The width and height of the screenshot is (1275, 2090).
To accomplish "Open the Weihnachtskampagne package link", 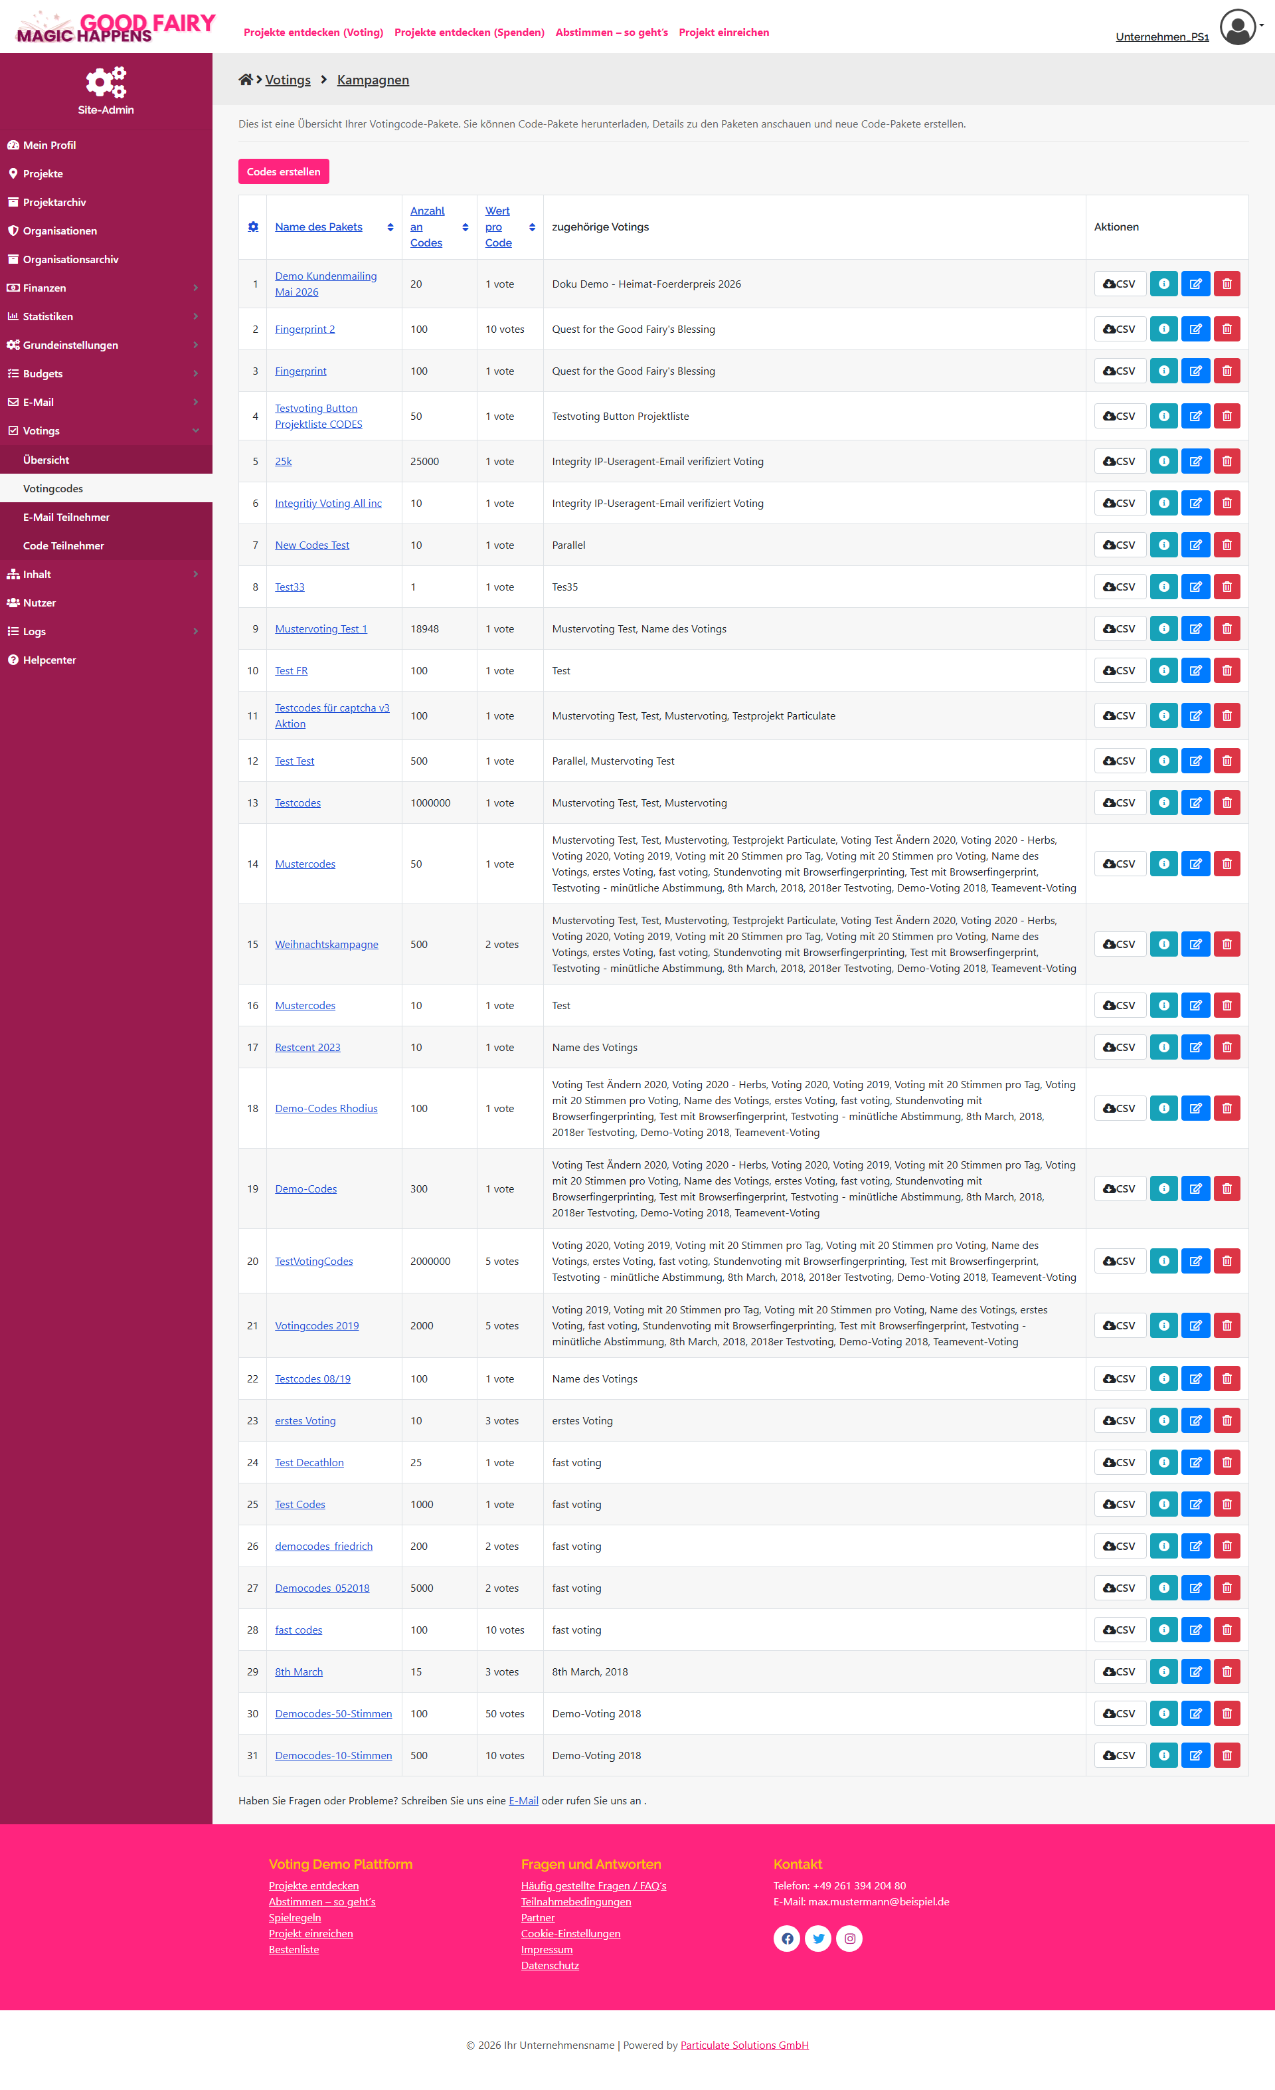I will [x=326, y=944].
